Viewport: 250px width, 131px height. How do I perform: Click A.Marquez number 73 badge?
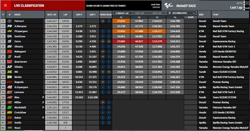click(x=10, y=26)
